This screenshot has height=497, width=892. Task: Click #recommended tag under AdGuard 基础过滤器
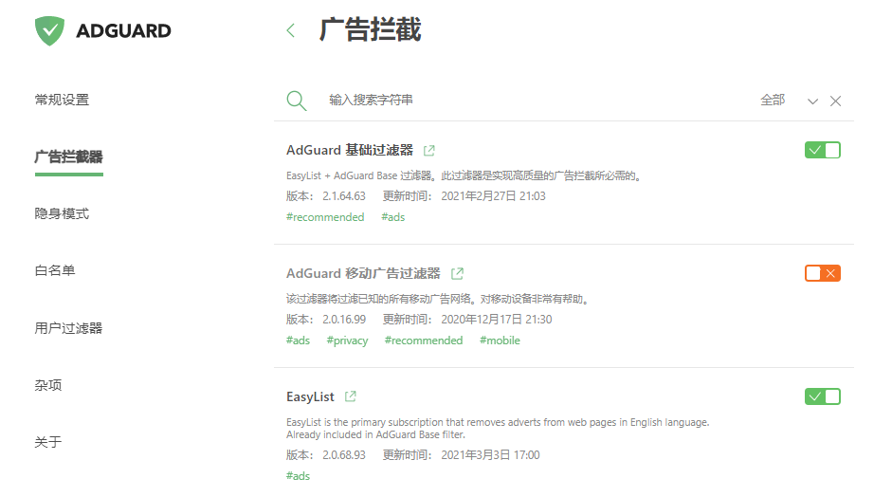click(x=325, y=217)
